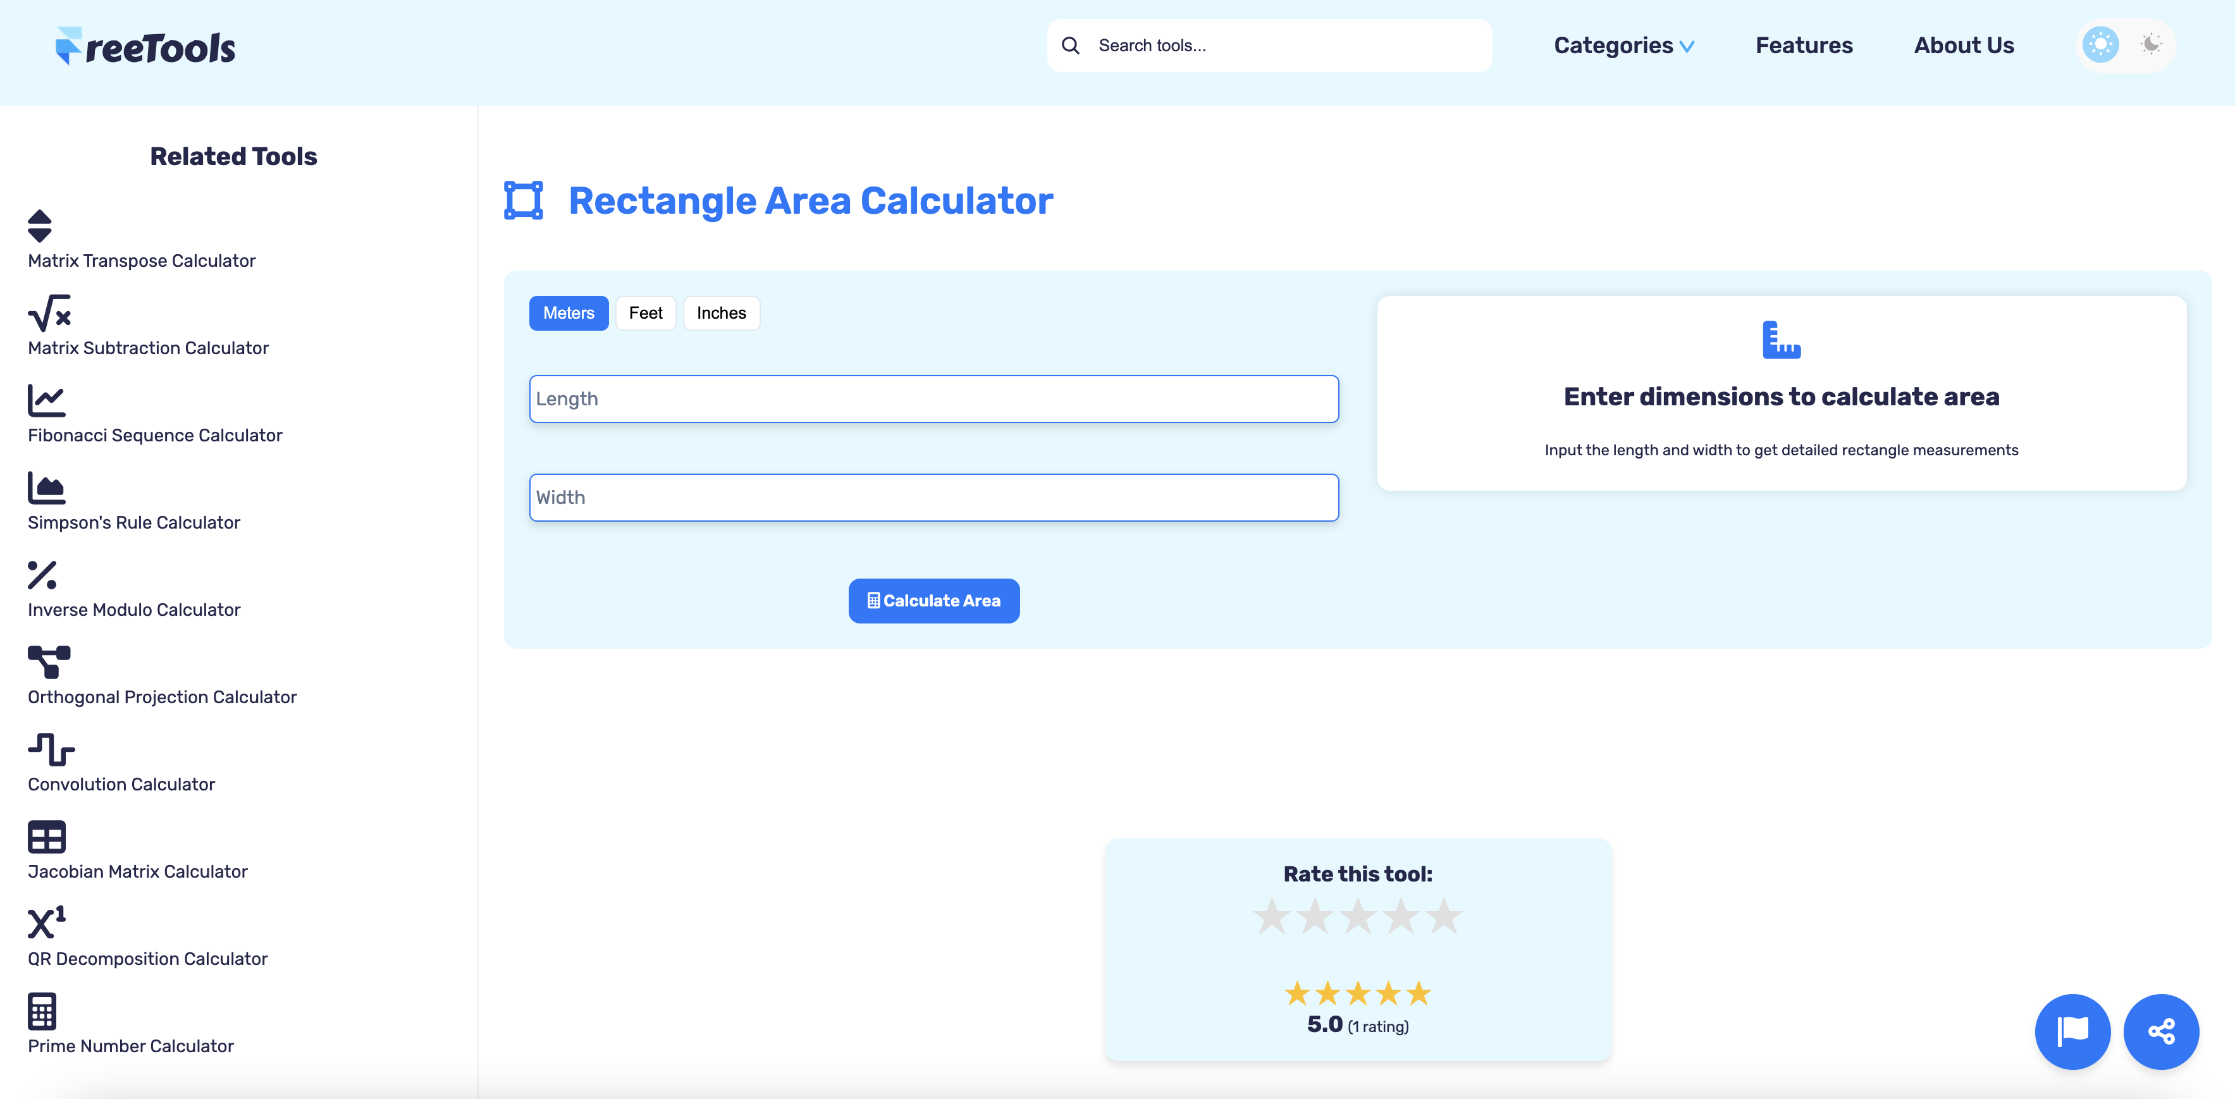
Task: Click inside the Length input field
Action: (x=933, y=399)
